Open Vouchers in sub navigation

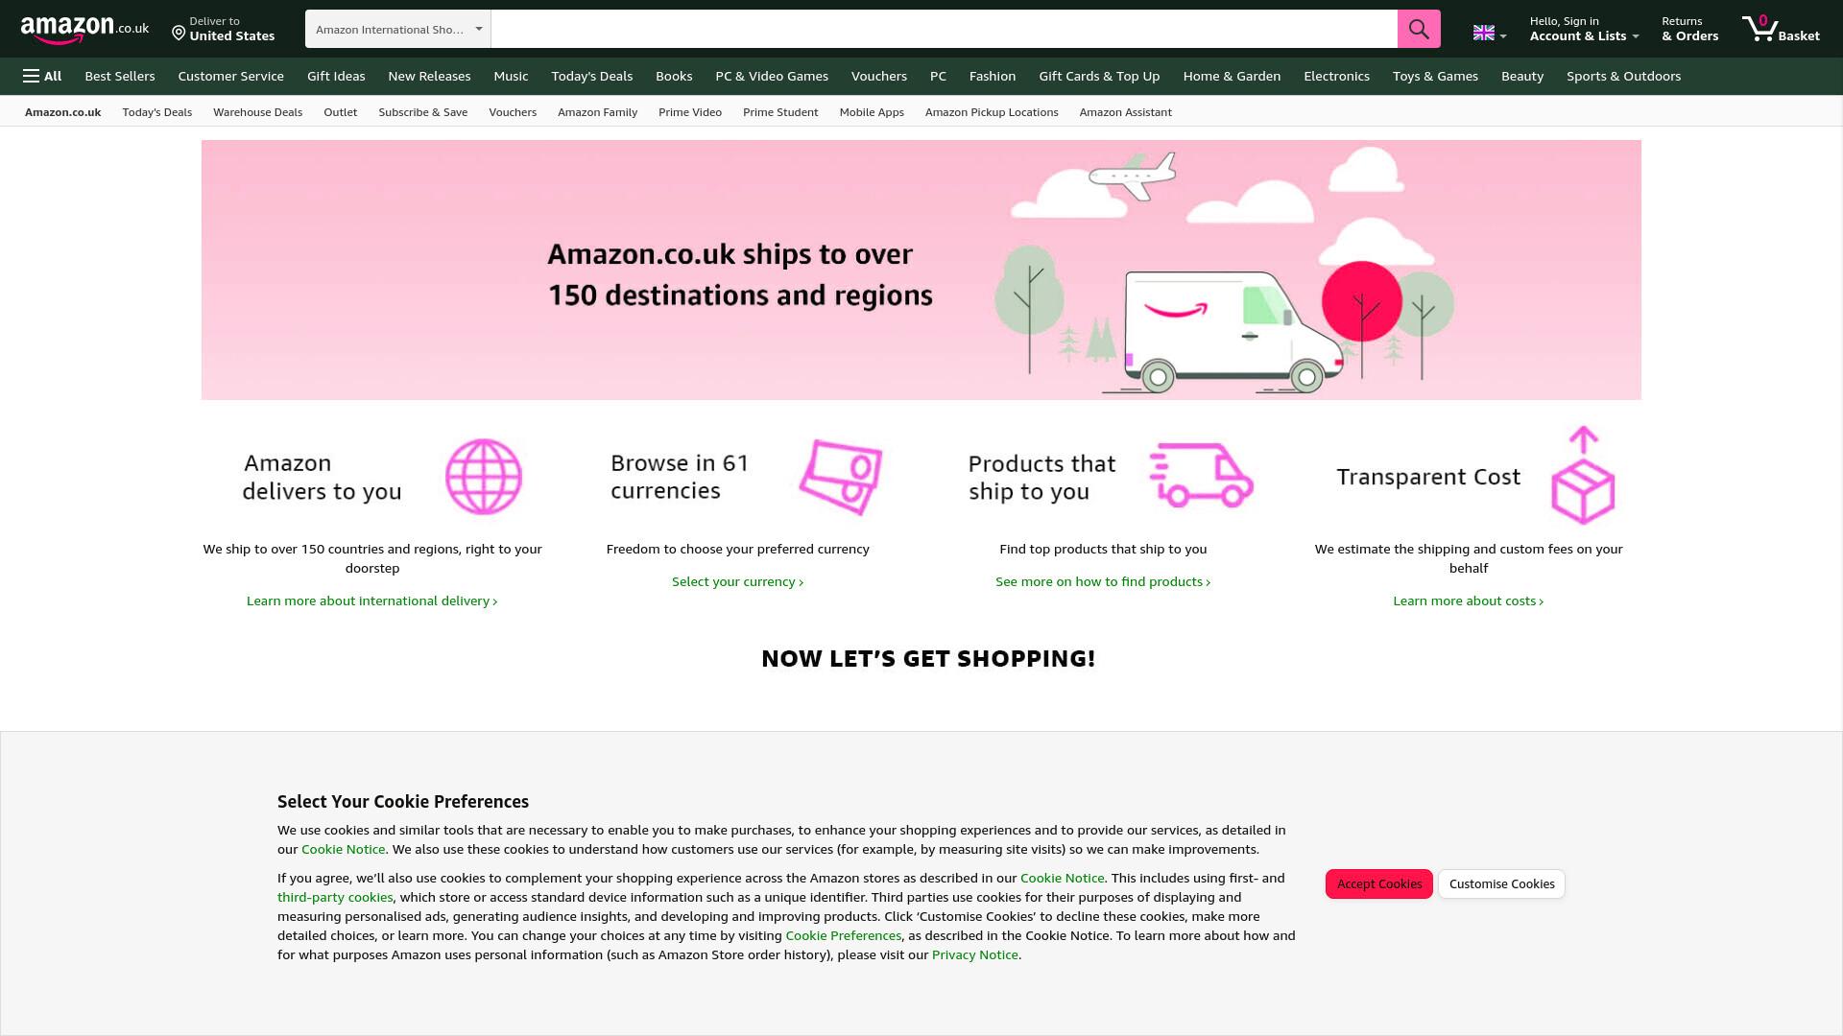click(x=513, y=112)
